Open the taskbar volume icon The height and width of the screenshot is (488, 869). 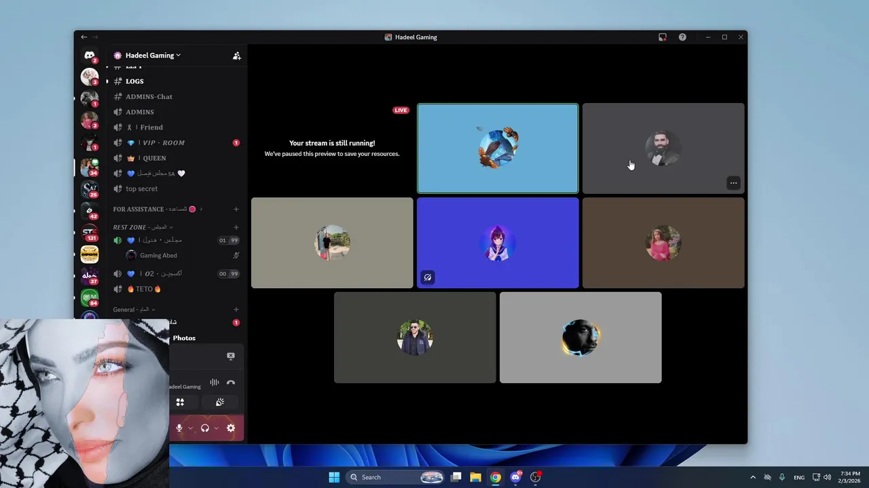point(827,477)
